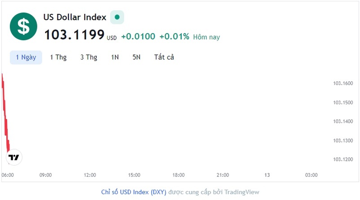Click the 103.1500 price axis label
The image size is (360, 200).
point(343,102)
